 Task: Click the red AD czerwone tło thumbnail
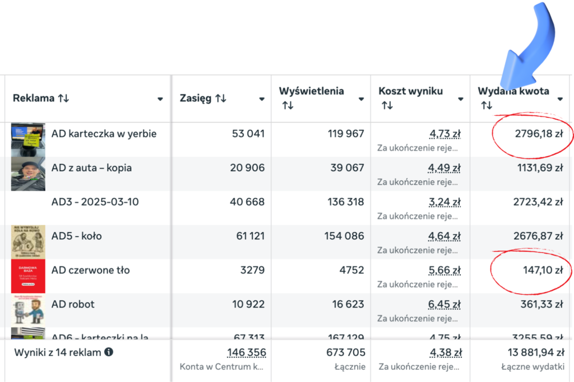pyautogui.click(x=28, y=276)
